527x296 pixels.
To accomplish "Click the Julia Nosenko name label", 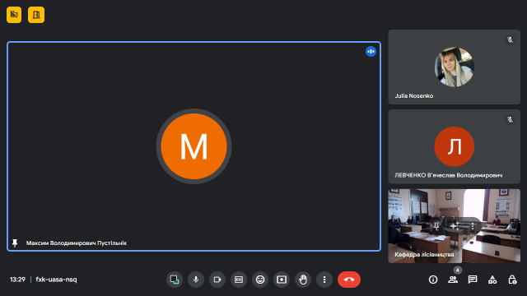I will click(x=413, y=96).
